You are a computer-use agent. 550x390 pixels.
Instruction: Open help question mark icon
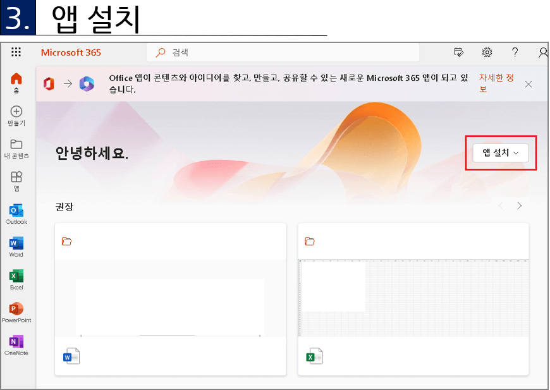point(515,52)
